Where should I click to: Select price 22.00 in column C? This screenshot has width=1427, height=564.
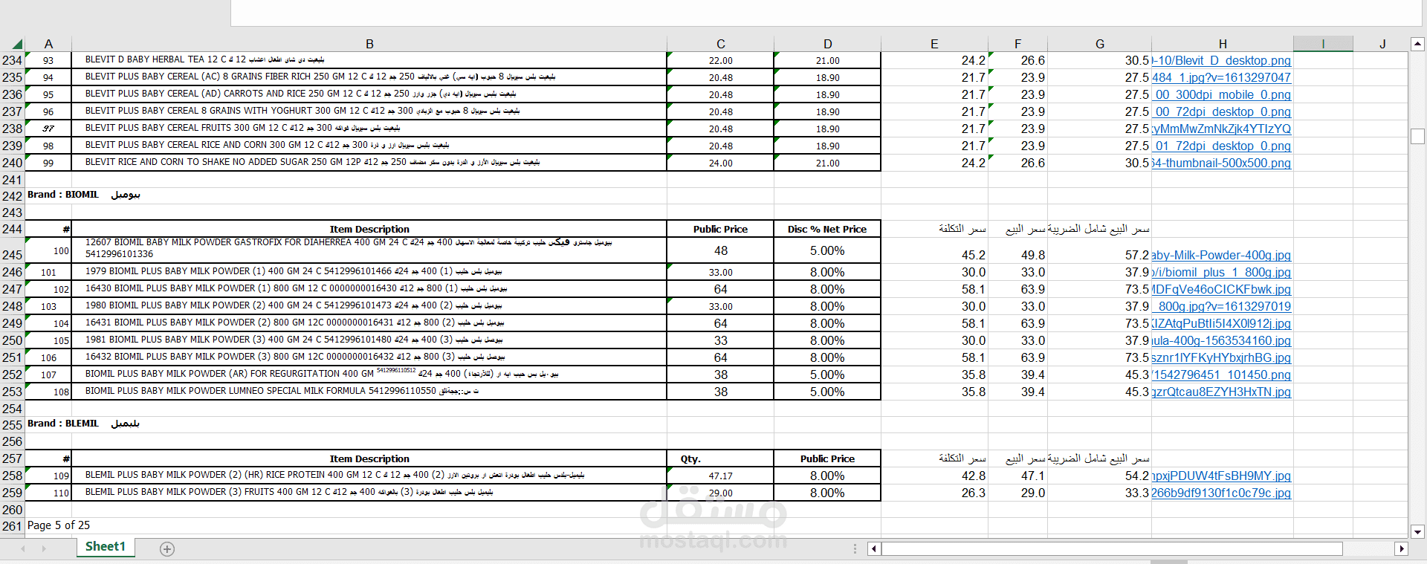click(x=720, y=60)
